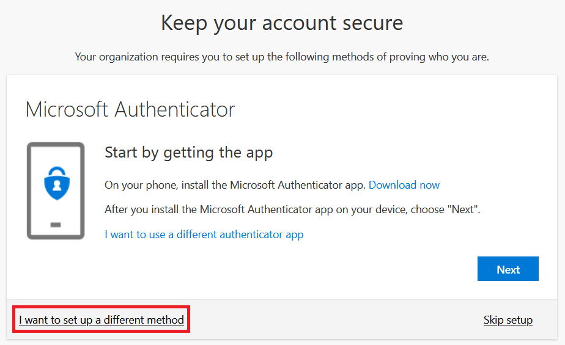
Task: Select 'I want to set up a different method'
Action: point(102,320)
